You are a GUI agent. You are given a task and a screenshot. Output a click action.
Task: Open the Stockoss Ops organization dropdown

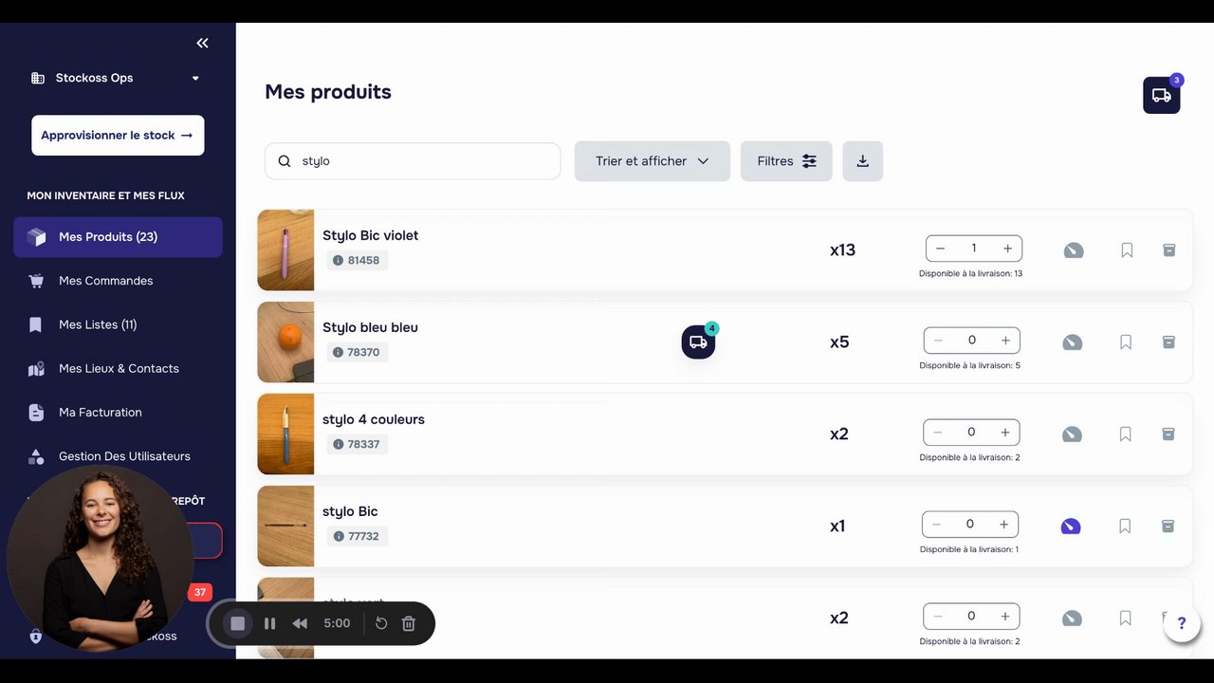[116, 78]
